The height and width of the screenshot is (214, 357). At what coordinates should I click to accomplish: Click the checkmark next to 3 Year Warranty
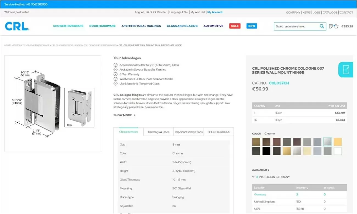click(115, 74)
